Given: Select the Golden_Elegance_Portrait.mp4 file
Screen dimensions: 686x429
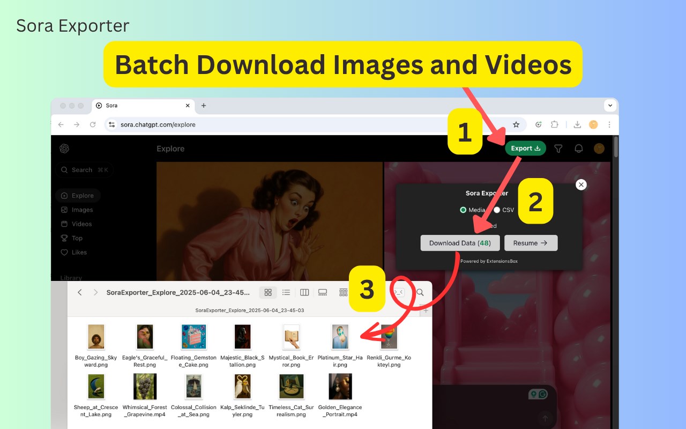Looking at the screenshot, I should (x=340, y=396).
